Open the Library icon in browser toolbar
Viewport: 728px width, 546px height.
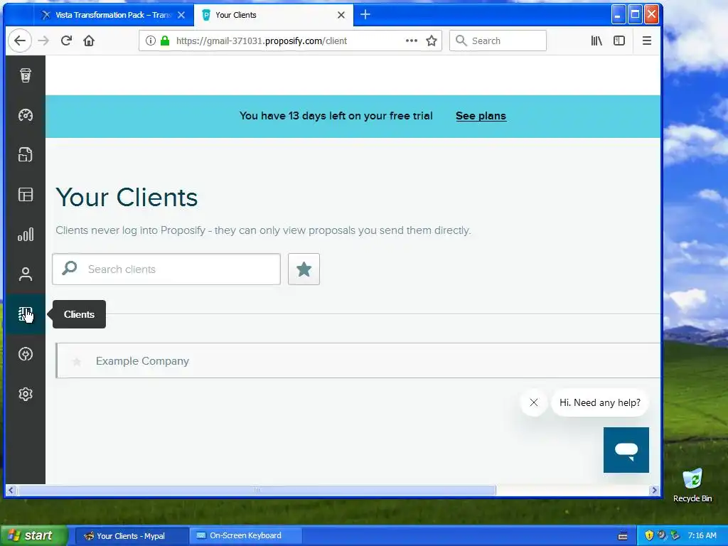[x=596, y=41]
